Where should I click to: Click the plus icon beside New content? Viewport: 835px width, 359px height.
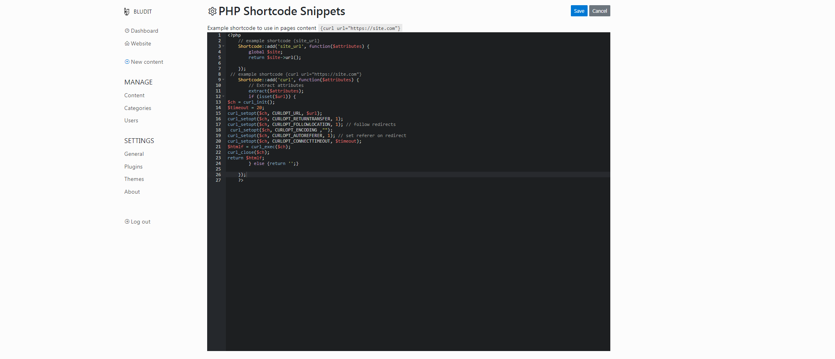pos(127,62)
